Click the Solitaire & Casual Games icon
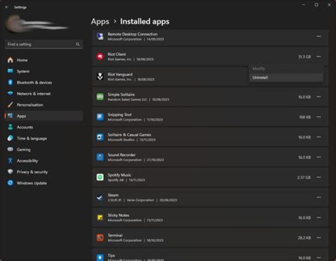The width and height of the screenshot is (336, 261). pyautogui.click(x=100, y=137)
